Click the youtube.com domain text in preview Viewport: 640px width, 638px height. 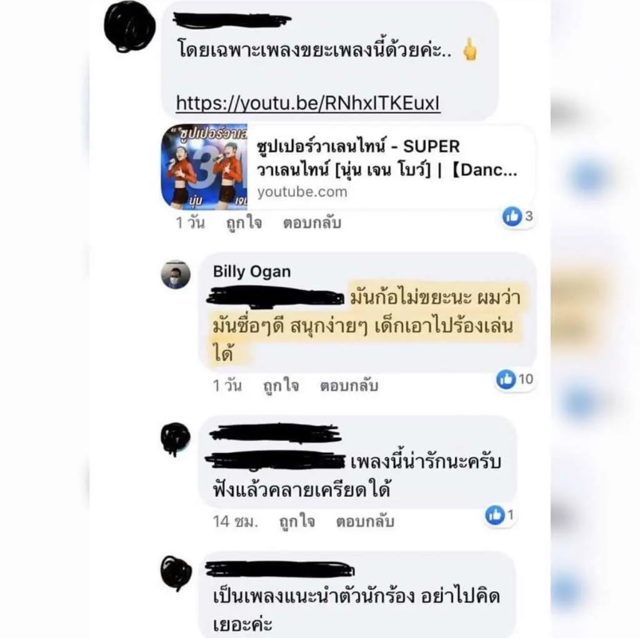[x=302, y=192]
